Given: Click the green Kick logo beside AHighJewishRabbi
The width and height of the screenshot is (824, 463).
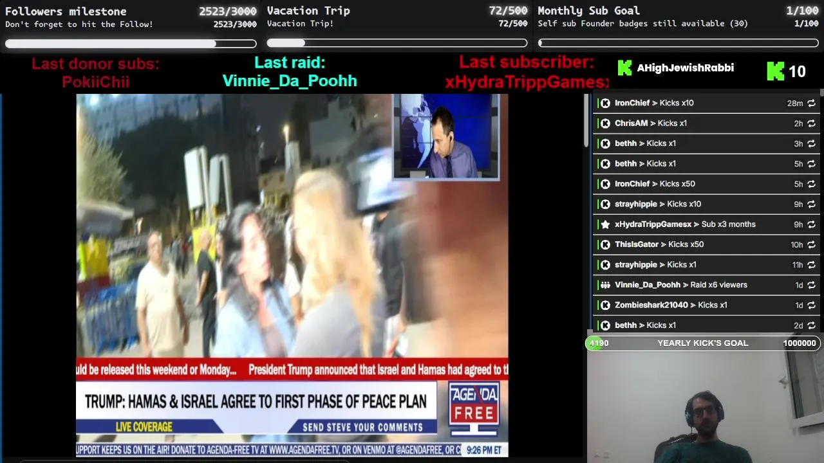Looking at the screenshot, I should tap(624, 68).
